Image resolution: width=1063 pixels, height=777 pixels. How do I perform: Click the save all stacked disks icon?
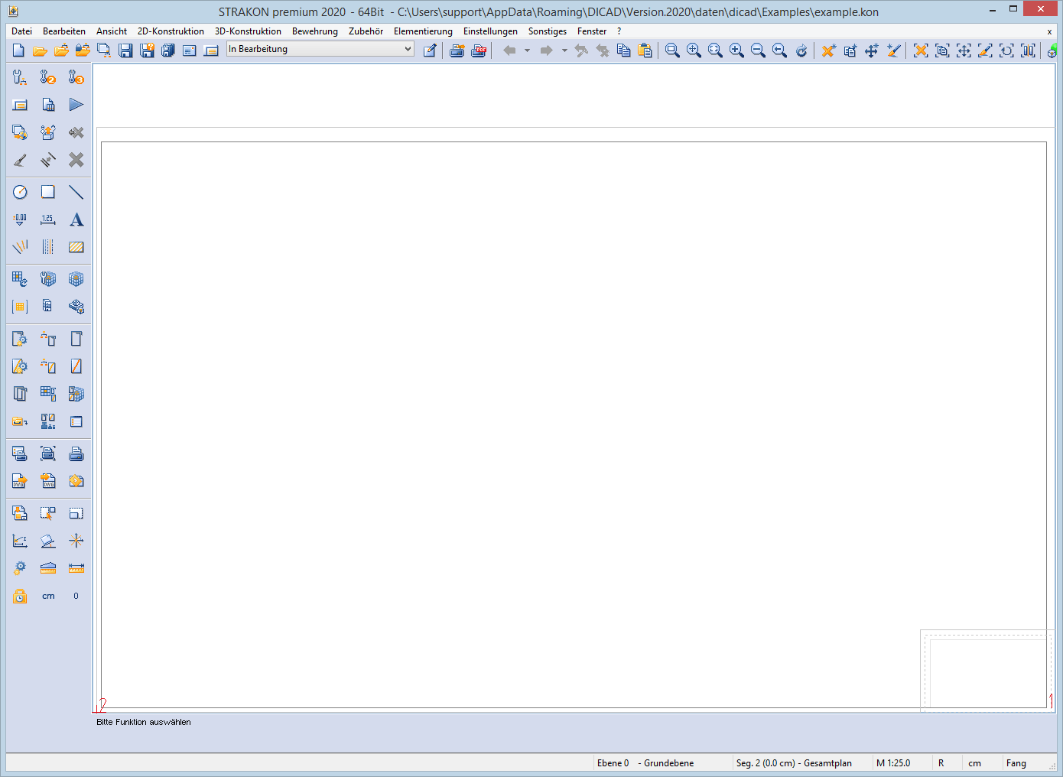click(x=168, y=50)
